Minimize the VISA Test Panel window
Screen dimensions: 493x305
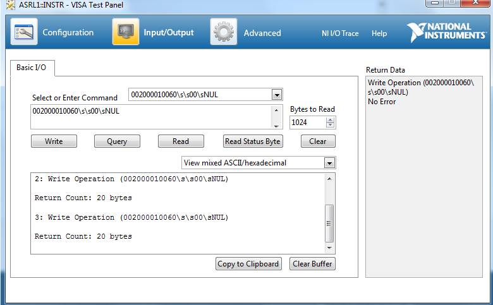pyautogui.click(x=435, y=3)
